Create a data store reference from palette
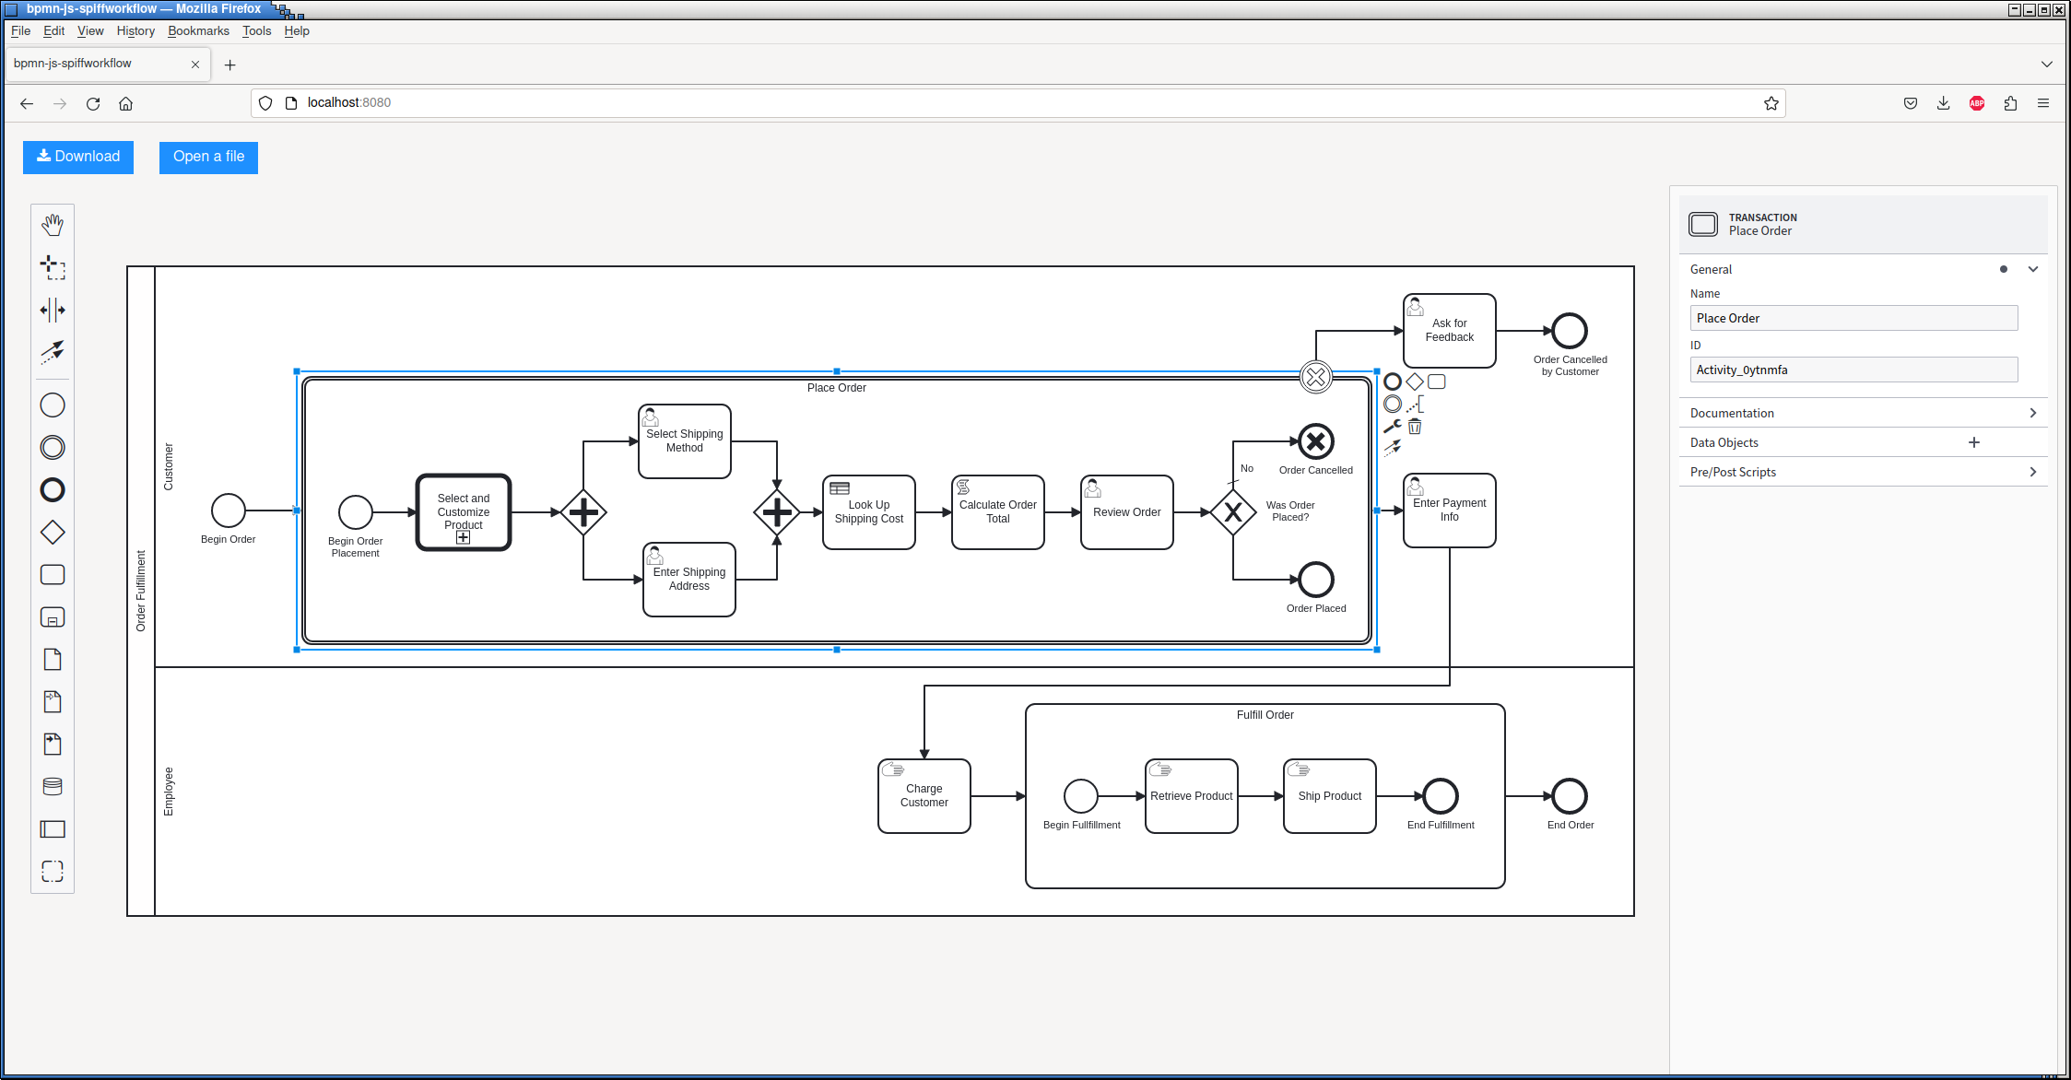This screenshot has height=1080, width=2071. [53, 787]
